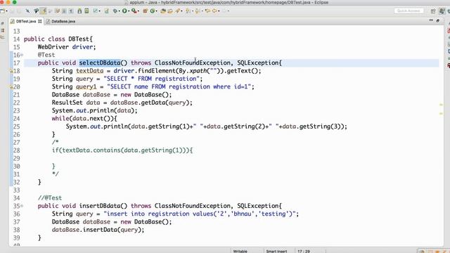Viewport: 450px width, 253px height.
Task: Switch to the DBTest.java tab
Action: click(26, 21)
